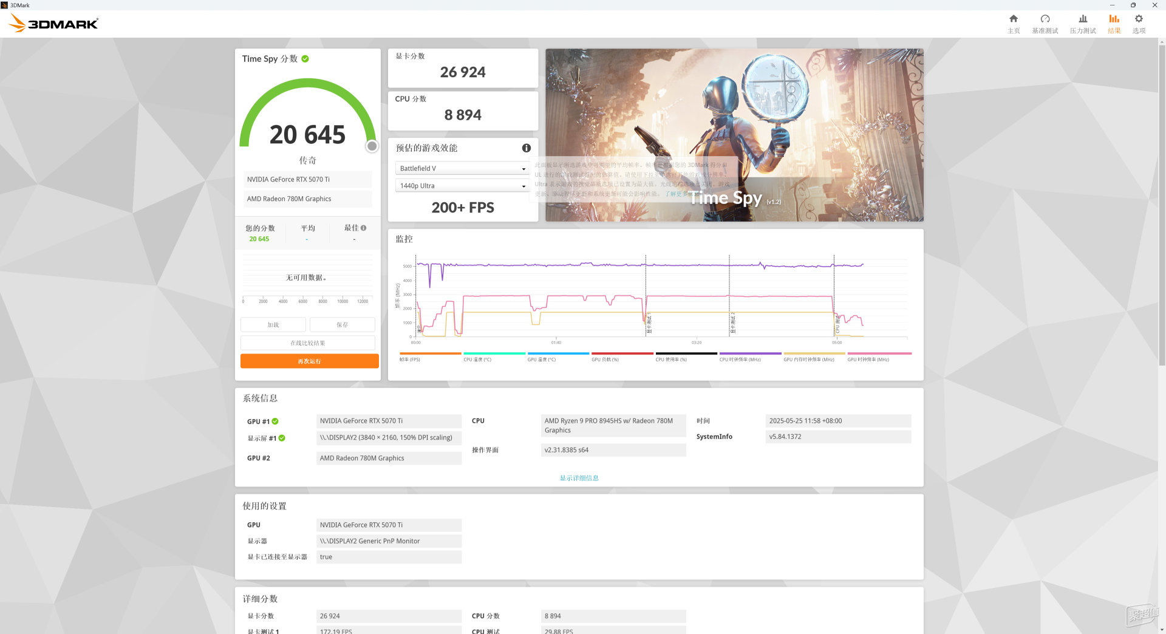The height and width of the screenshot is (634, 1166).
Task: Click the 200+ FPS estimate
Action: (x=463, y=208)
